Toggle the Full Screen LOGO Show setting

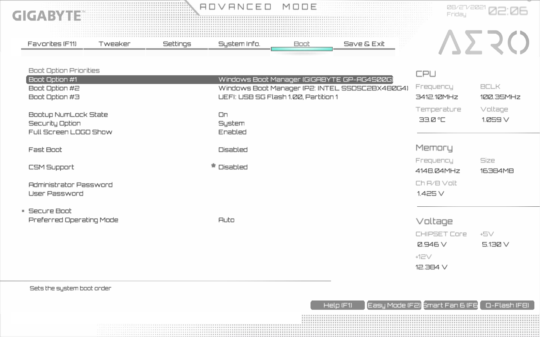[x=232, y=132]
